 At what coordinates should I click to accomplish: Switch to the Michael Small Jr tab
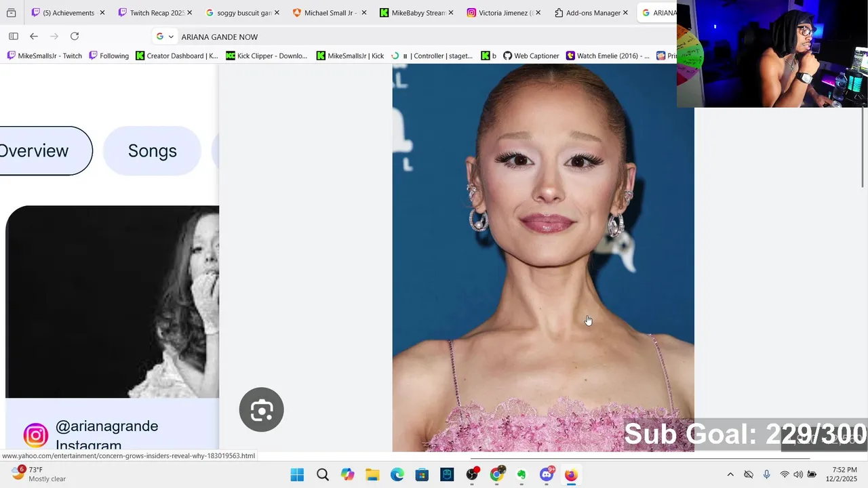pos(330,13)
